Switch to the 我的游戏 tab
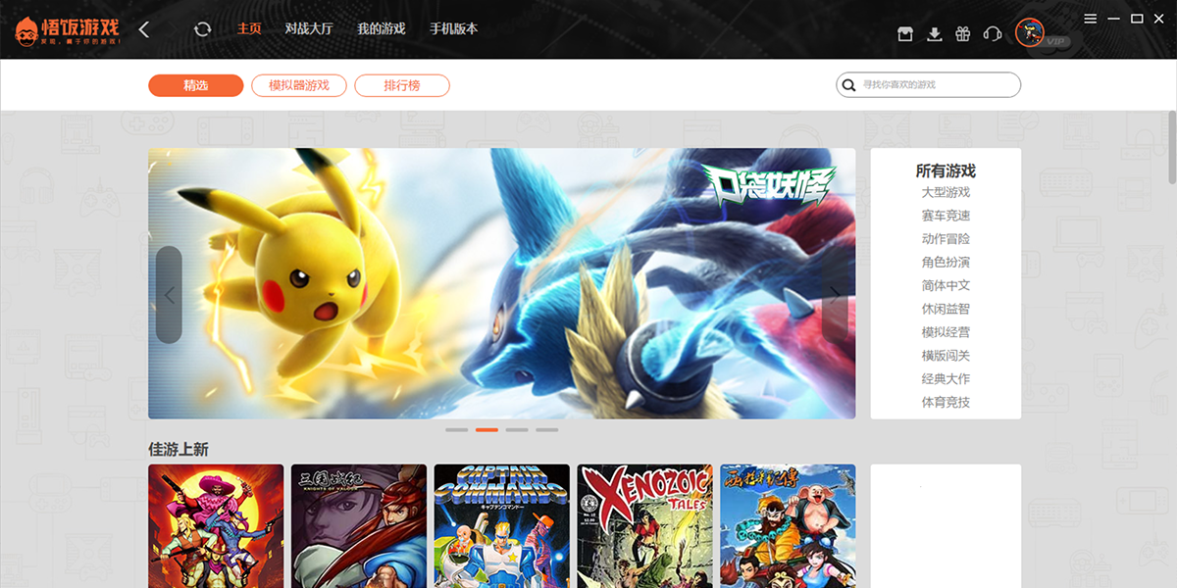 pyautogui.click(x=382, y=29)
